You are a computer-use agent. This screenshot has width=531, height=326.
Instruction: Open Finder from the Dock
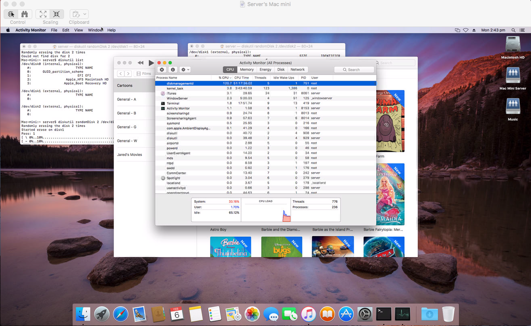point(83,314)
